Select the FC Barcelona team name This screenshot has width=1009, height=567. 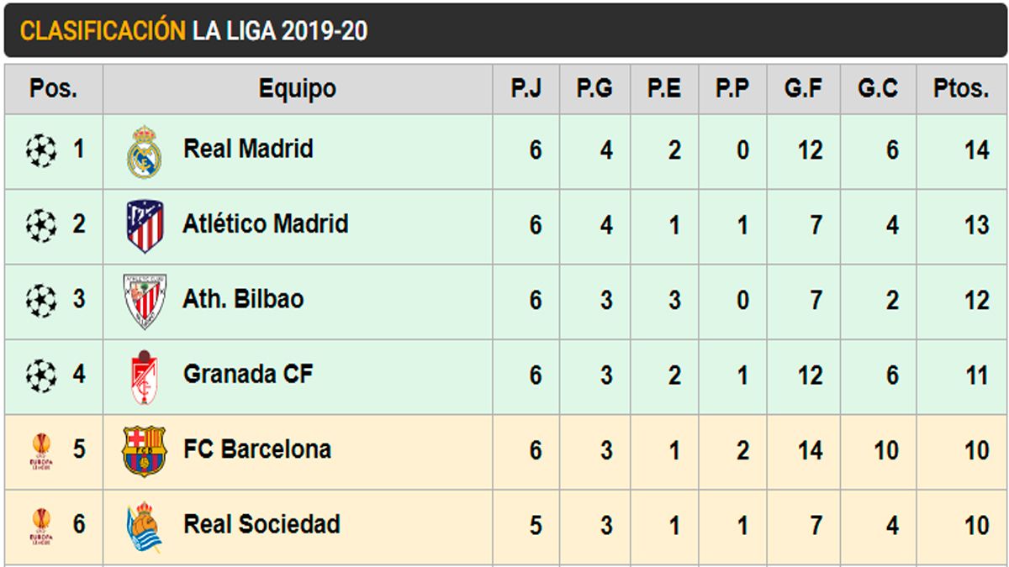pos(257,449)
